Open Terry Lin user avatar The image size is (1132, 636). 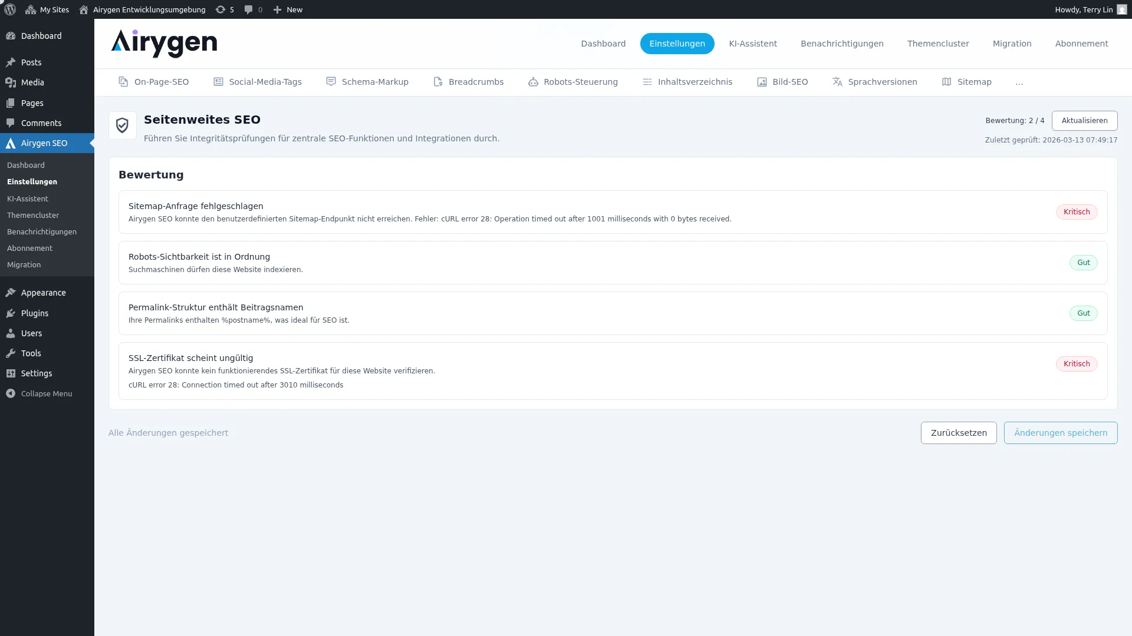pos(1122,9)
